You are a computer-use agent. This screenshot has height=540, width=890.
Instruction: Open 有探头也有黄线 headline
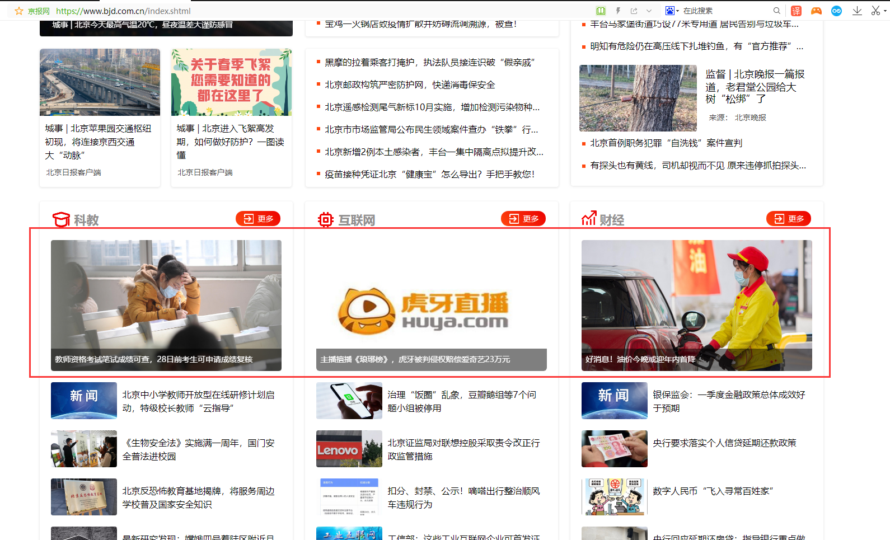pos(698,165)
